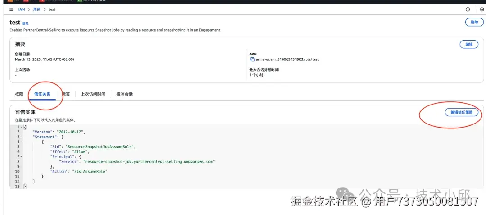Image resolution: width=486 pixels, height=215 pixels.
Task: Open the 角色 breadcrumb link
Action: tap(36, 9)
